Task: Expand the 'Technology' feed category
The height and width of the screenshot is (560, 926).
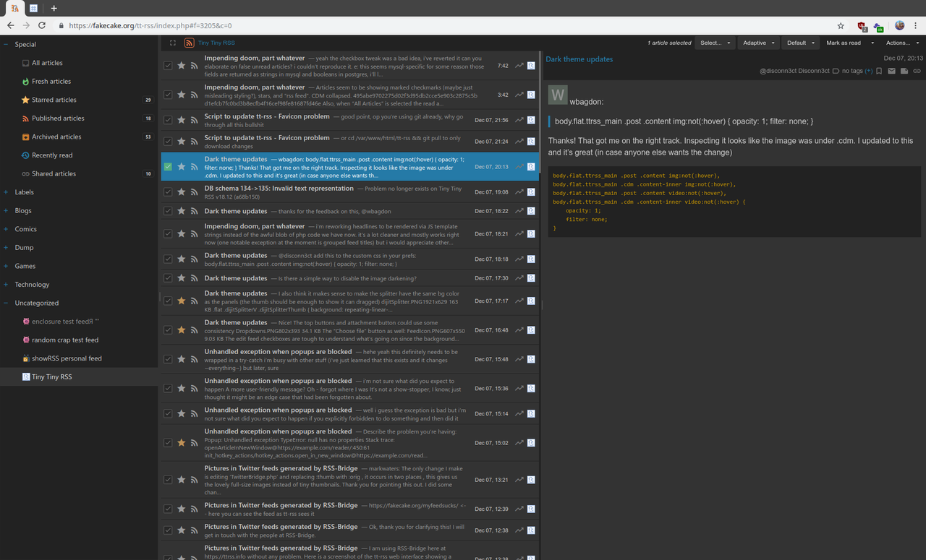Action: click(x=6, y=285)
